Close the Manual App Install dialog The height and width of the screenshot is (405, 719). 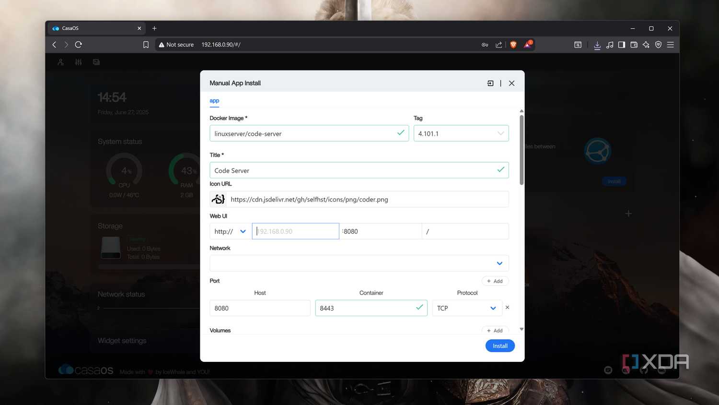click(x=512, y=83)
